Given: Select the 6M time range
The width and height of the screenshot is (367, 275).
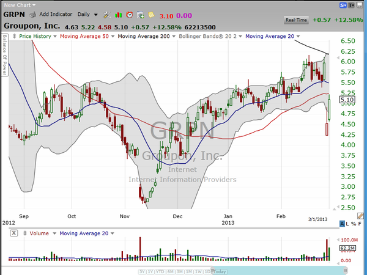Looking at the screenshot, I should click(x=171, y=272).
